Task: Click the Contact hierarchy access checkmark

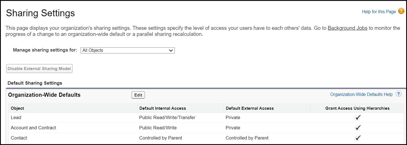Action: (x=358, y=138)
